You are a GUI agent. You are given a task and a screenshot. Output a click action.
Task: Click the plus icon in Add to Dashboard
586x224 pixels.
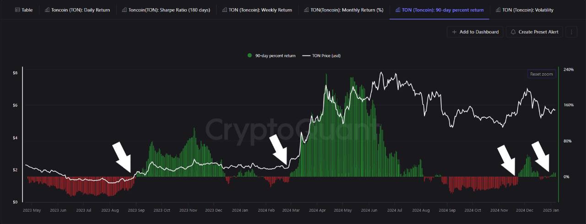[454, 32]
